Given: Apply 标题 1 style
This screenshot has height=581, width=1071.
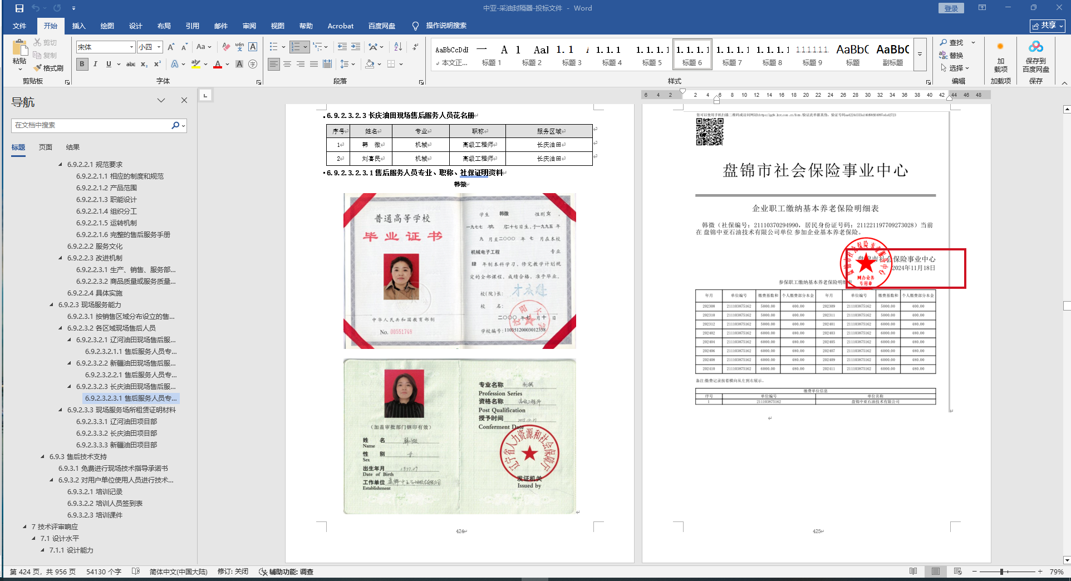Looking at the screenshot, I should coord(492,55).
